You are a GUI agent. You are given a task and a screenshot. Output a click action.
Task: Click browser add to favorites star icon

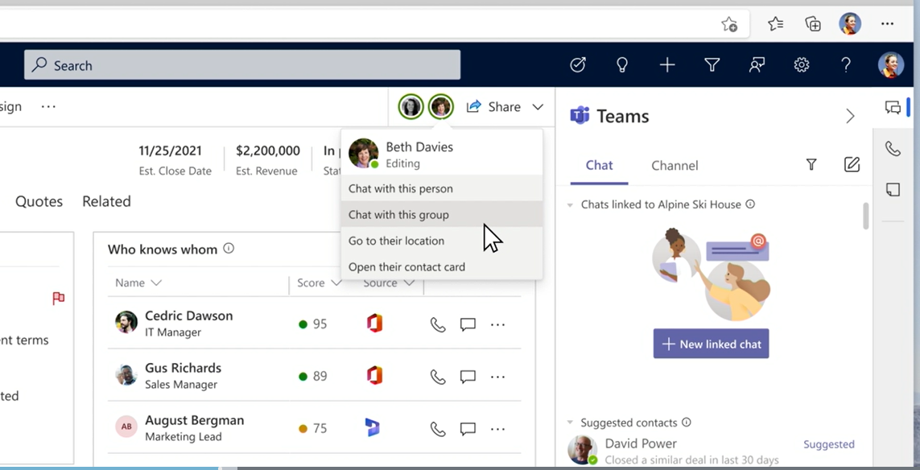pos(729,24)
